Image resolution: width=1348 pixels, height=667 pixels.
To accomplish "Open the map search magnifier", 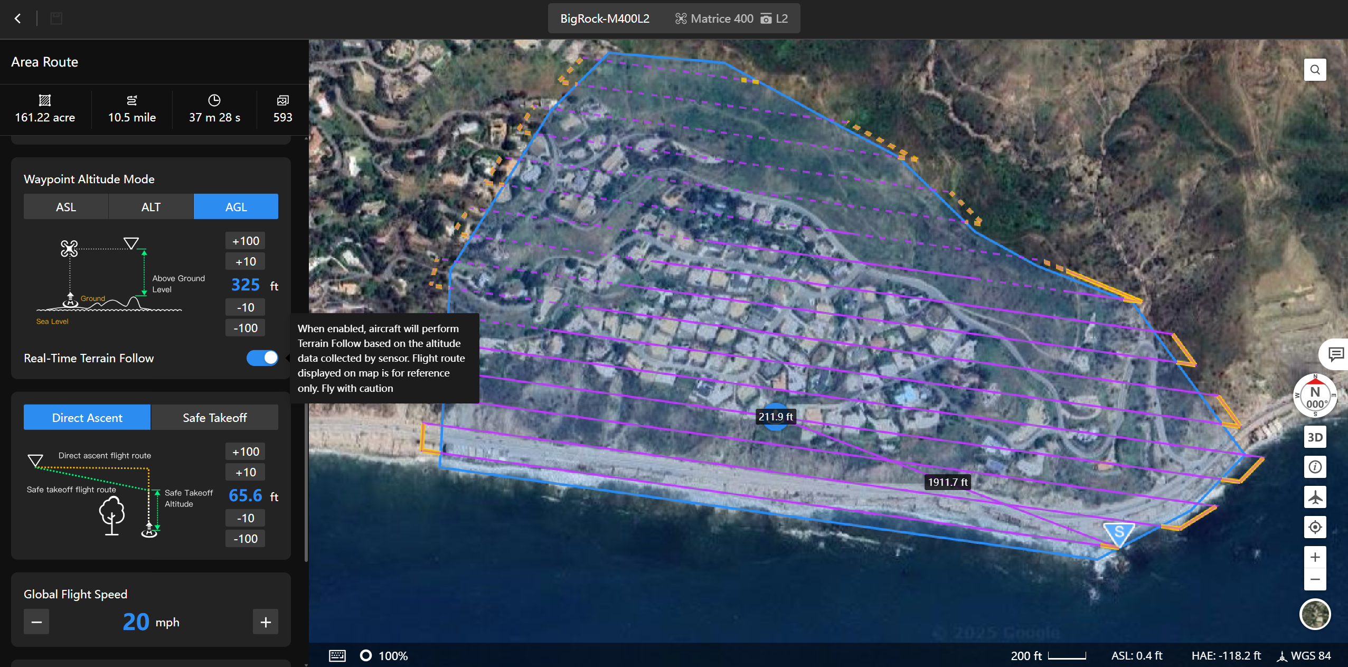I will pyautogui.click(x=1315, y=70).
